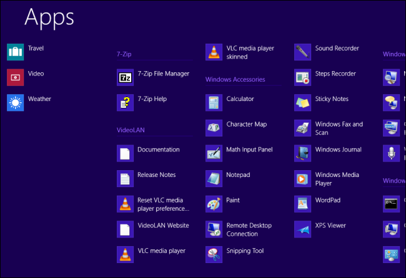
Task: Click the Windows Fax and Scan label
Action: pos(339,128)
